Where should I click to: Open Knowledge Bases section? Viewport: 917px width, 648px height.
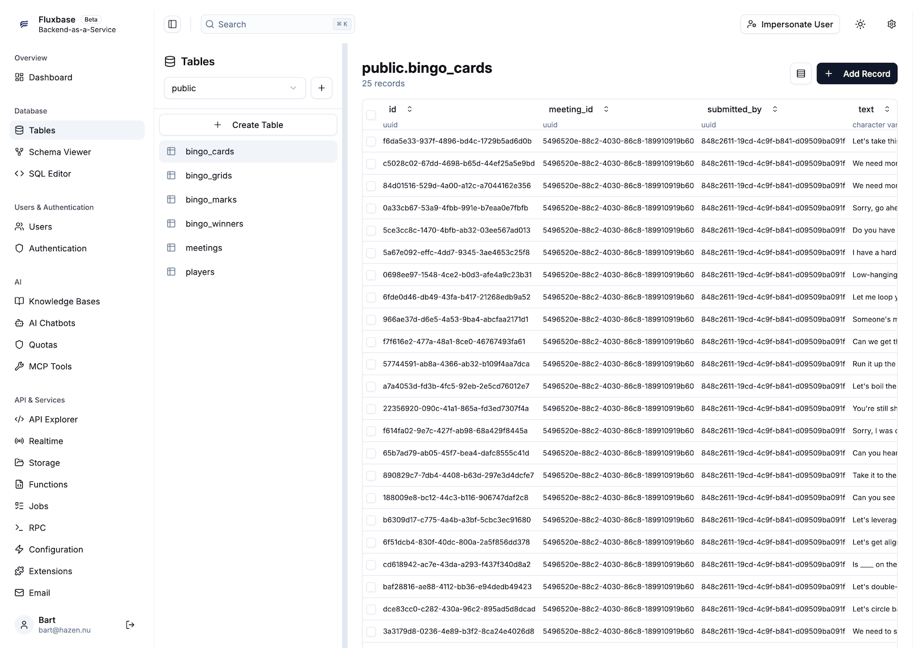(x=77, y=301)
